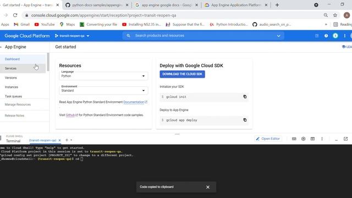Open the Language Python dropdown

click(103, 76)
